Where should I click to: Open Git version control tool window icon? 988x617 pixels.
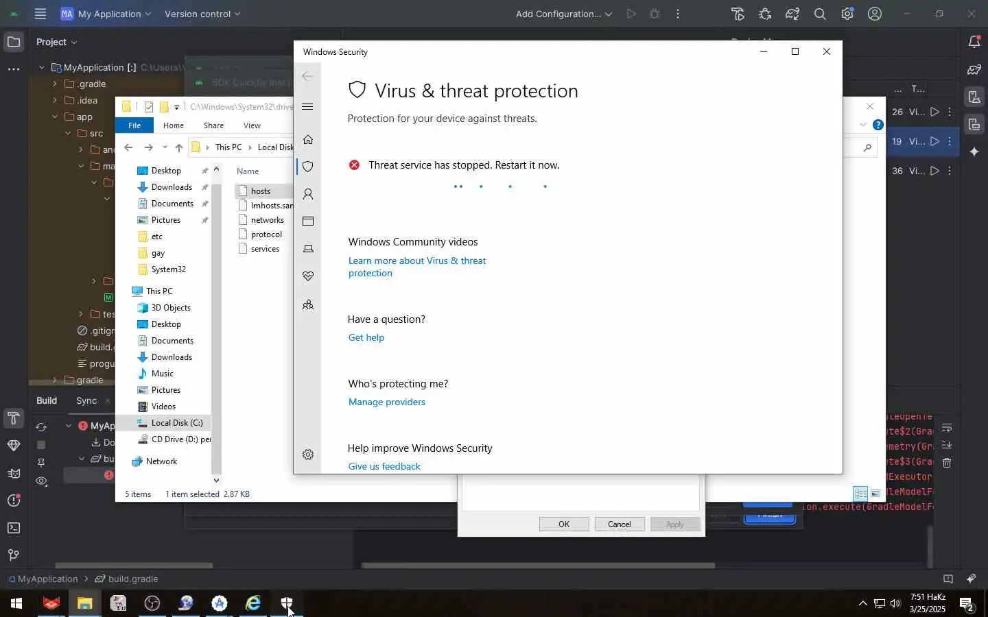pyautogui.click(x=13, y=555)
